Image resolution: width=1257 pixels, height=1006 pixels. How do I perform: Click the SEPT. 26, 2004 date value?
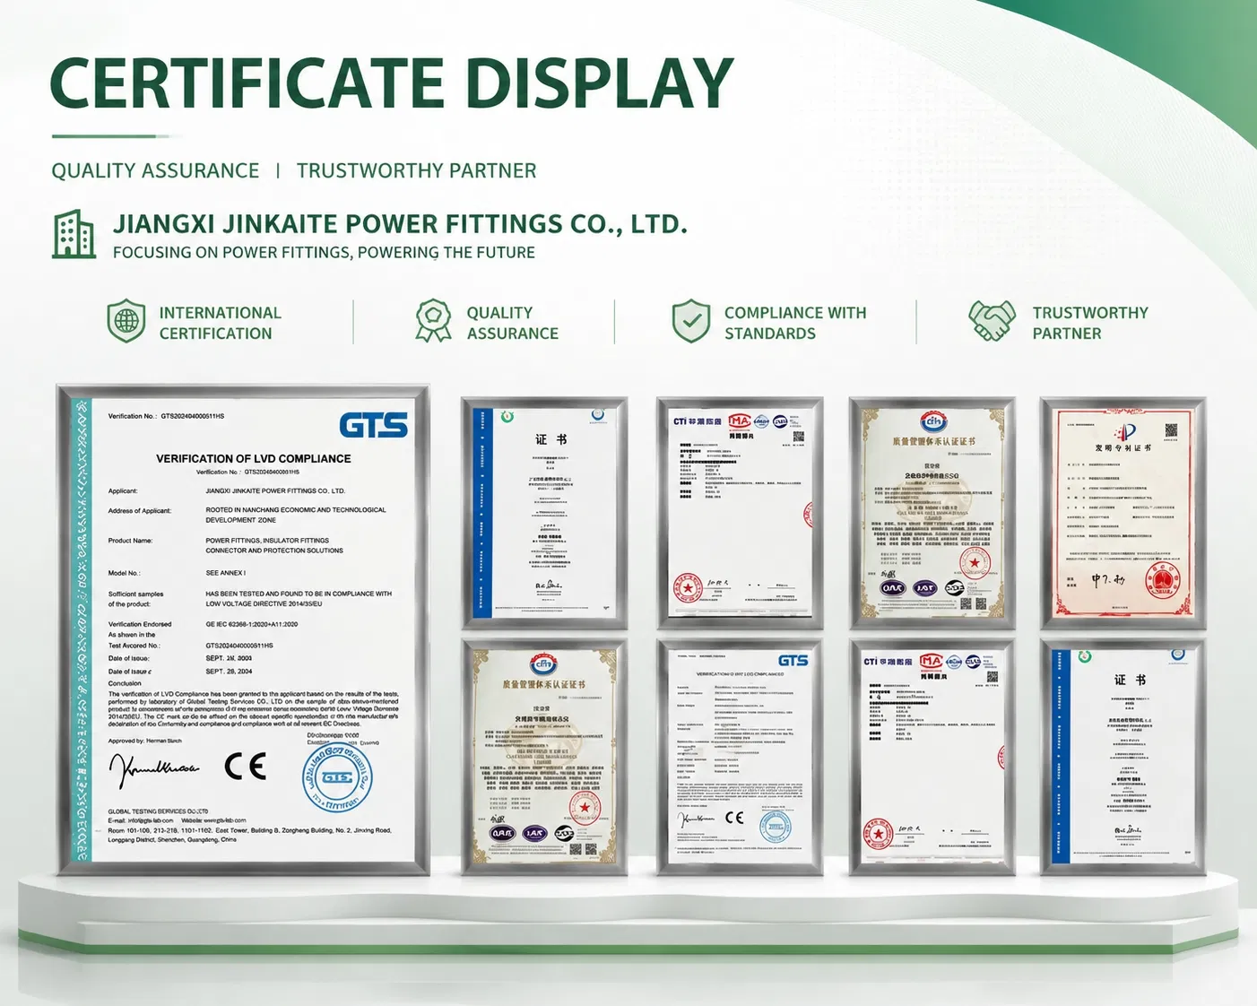(x=229, y=671)
